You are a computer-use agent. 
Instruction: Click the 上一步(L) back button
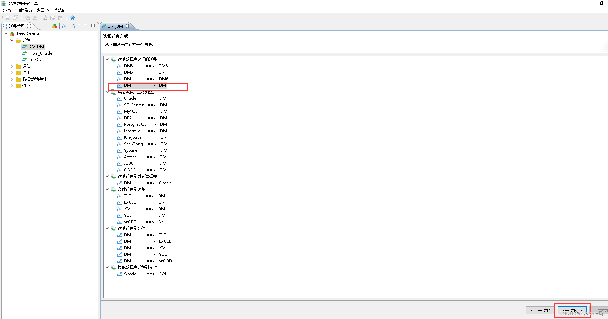[540, 311]
